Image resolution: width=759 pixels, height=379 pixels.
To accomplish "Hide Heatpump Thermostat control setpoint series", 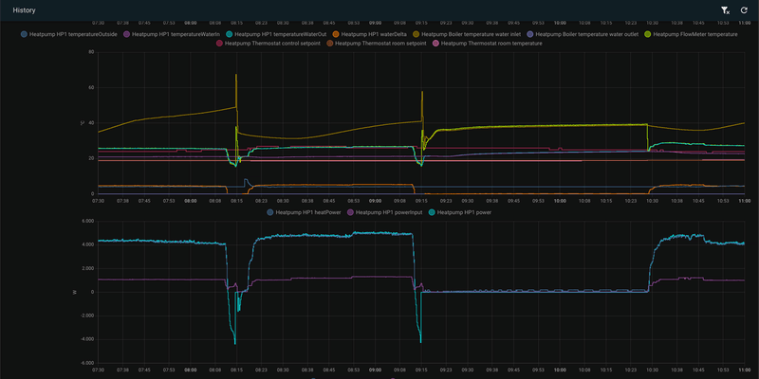I will pos(271,43).
